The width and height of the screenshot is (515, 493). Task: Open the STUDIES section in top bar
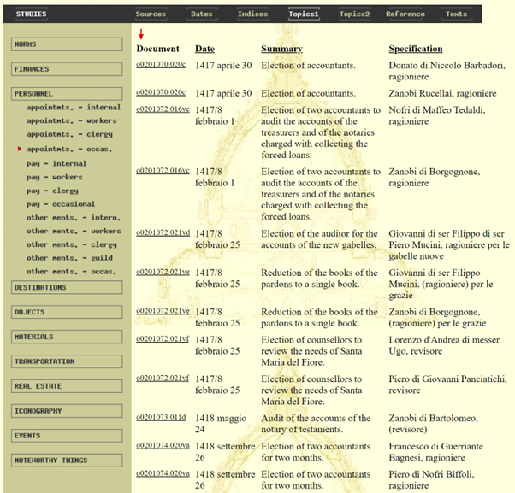click(x=31, y=15)
